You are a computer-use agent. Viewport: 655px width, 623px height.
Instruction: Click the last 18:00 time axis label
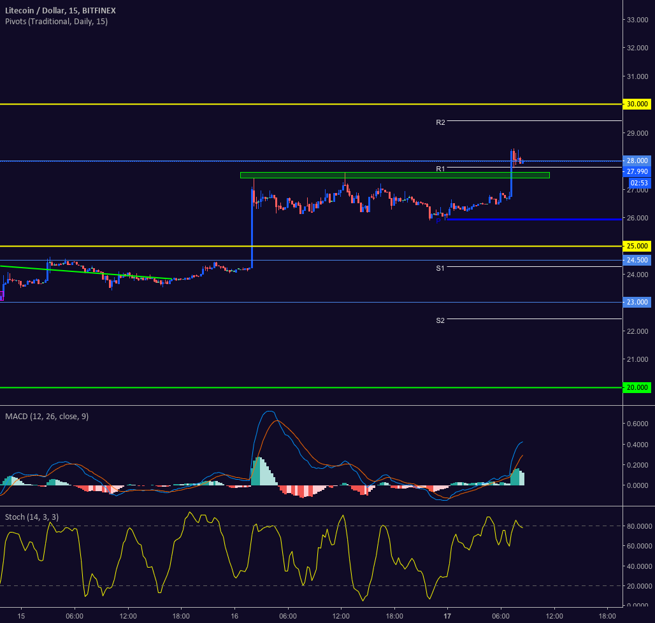tap(607, 616)
